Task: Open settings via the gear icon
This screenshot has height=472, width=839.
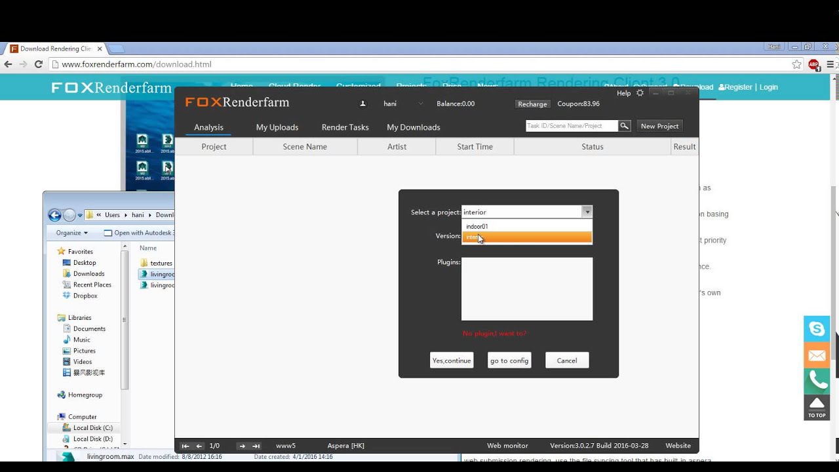Action: (640, 93)
